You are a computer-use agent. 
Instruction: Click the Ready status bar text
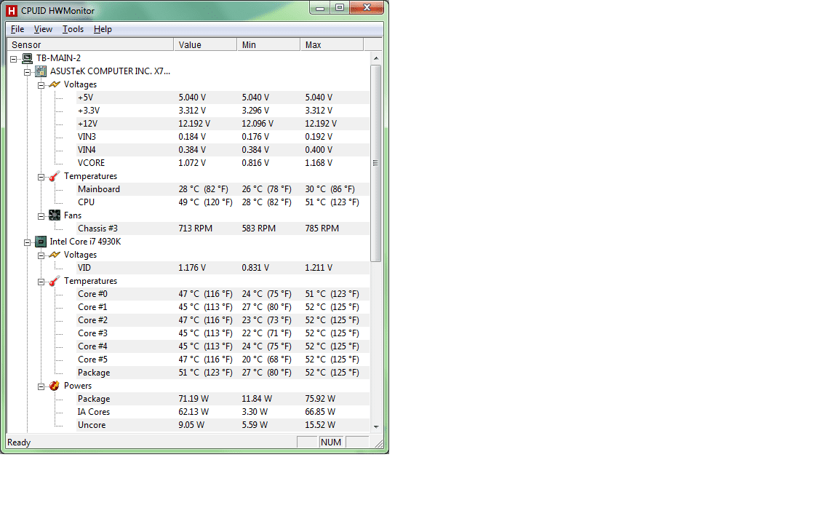(19, 442)
